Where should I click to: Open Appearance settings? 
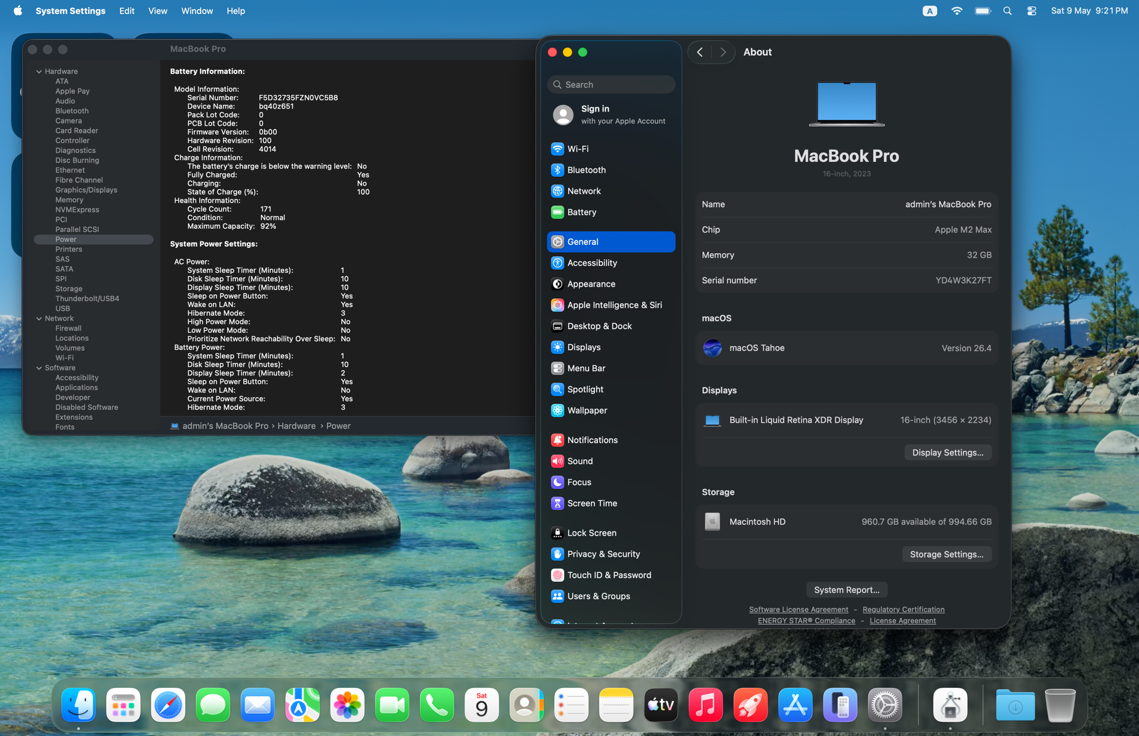click(x=611, y=284)
